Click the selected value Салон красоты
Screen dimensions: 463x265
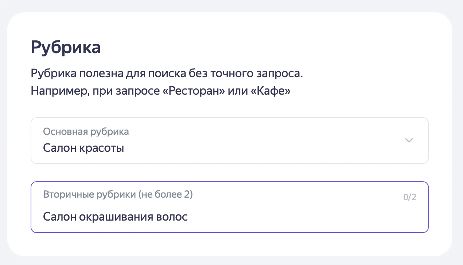(83, 148)
